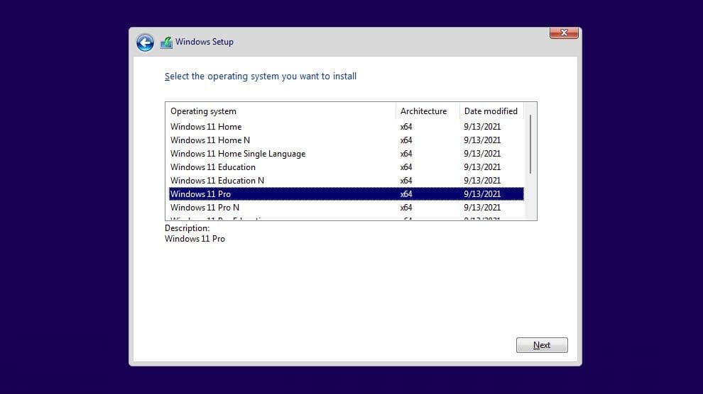The height and width of the screenshot is (394, 703).
Task: Click the Windows Setup icon in title bar
Action: coord(166,43)
